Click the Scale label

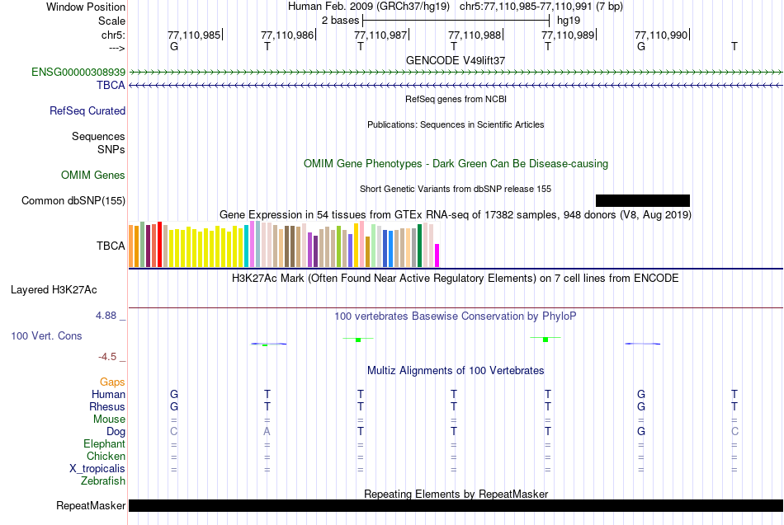[112, 21]
